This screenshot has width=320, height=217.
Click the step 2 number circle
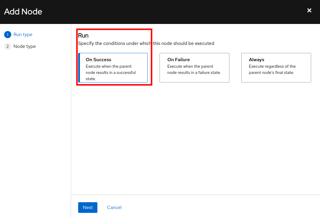point(7,46)
